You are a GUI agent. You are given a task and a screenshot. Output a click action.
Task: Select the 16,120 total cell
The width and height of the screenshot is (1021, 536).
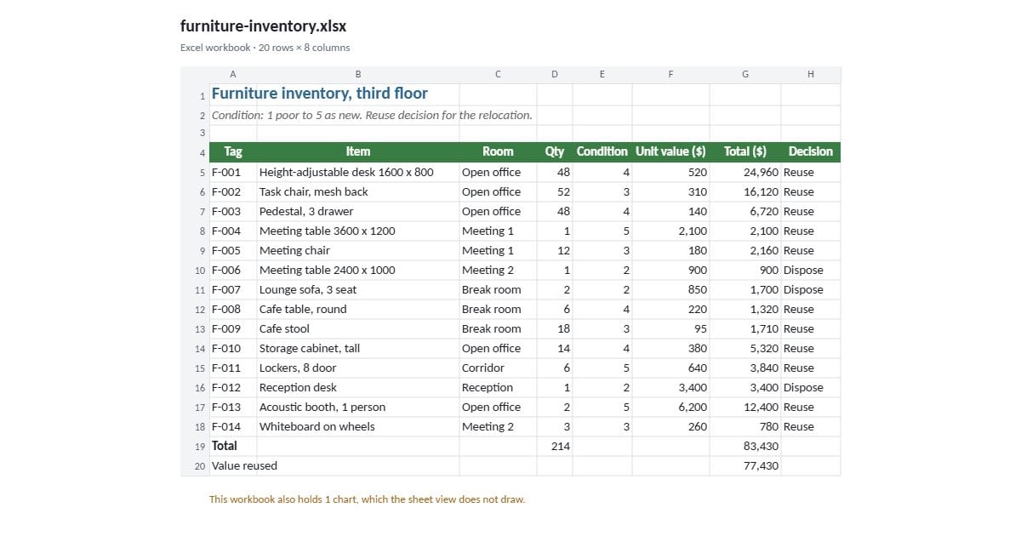pos(745,191)
